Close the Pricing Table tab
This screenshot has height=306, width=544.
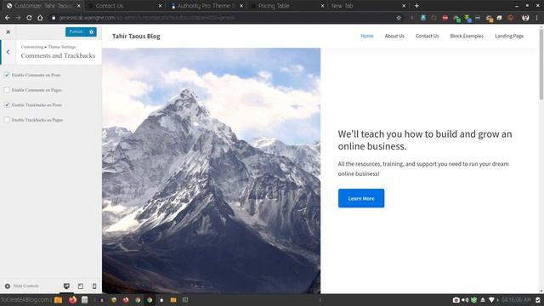322,6
